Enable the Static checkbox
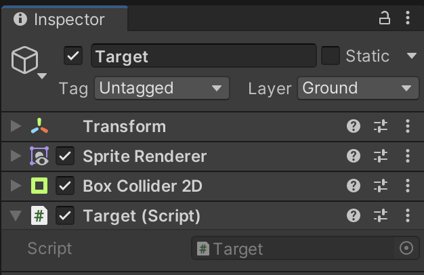This screenshot has width=424, height=275. 331,56
